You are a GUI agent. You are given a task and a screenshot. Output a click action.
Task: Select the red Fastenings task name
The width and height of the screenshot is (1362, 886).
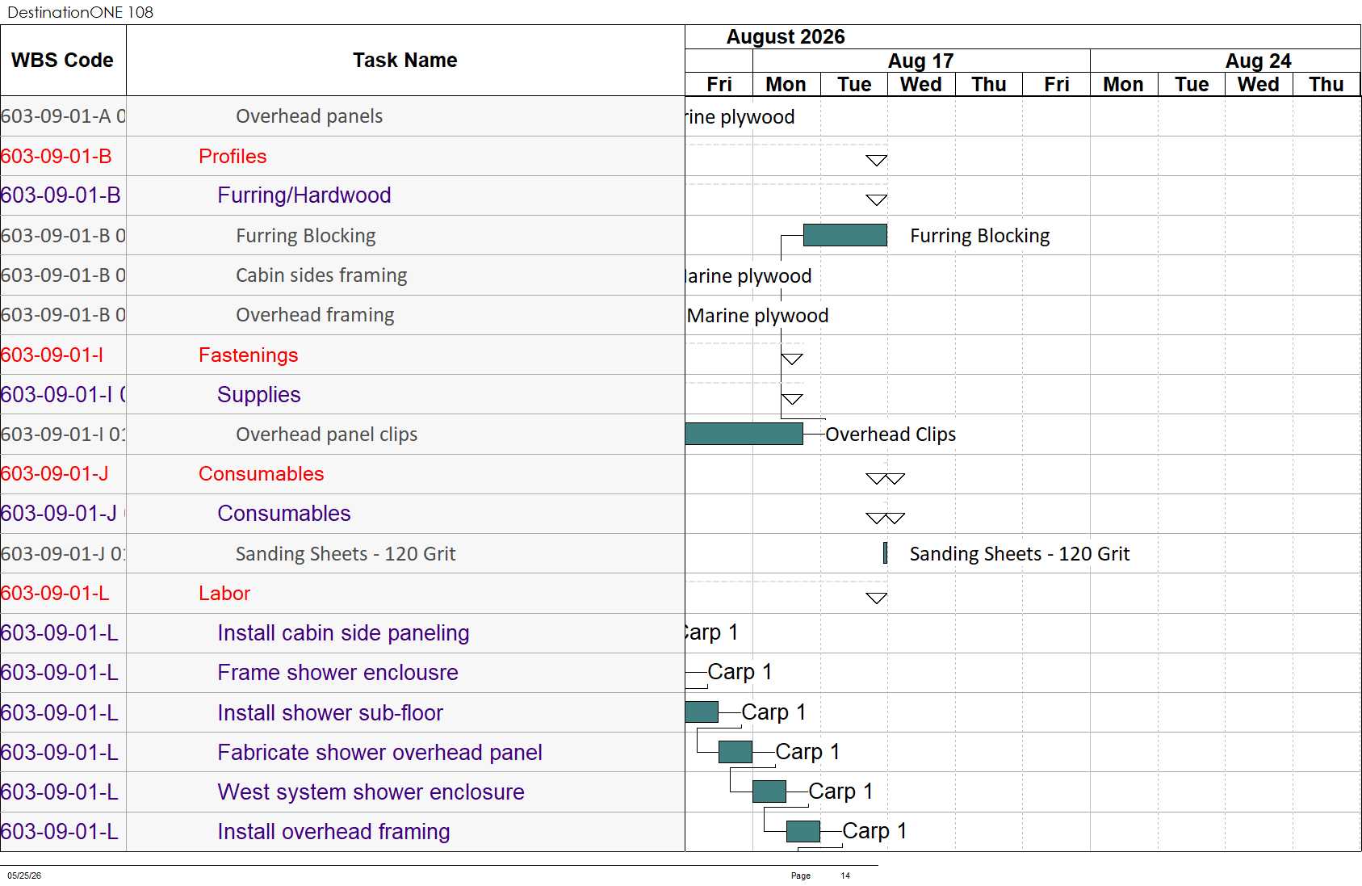pyautogui.click(x=249, y=355)
